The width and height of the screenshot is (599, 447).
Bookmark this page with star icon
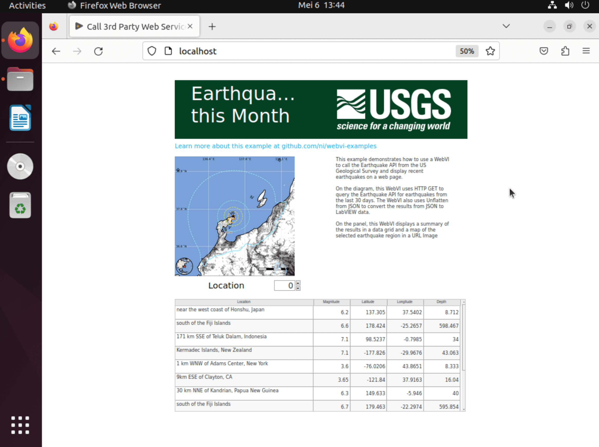pyautogui.click(x=490, y=51)
